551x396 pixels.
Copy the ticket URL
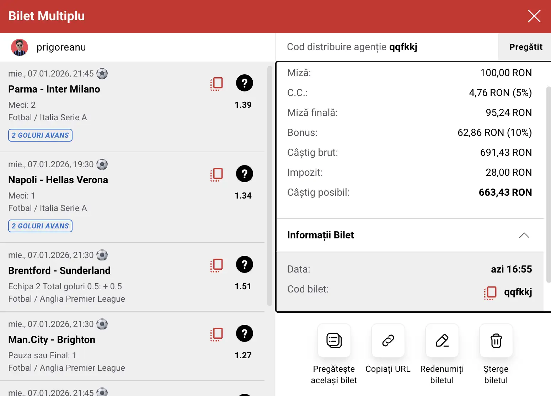pos(388,340)
